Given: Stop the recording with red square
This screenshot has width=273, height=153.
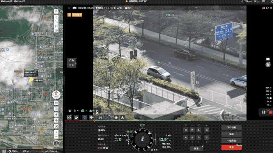Looking at the screenshot, I should (271, 112).
